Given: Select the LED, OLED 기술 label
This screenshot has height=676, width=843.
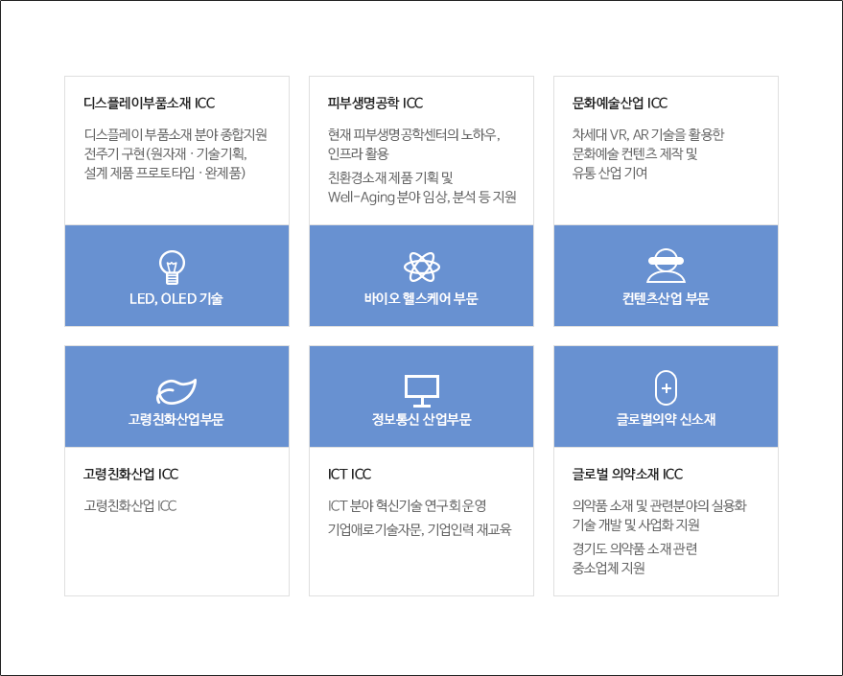Looking at the screenshot, I should pos(176,299).
